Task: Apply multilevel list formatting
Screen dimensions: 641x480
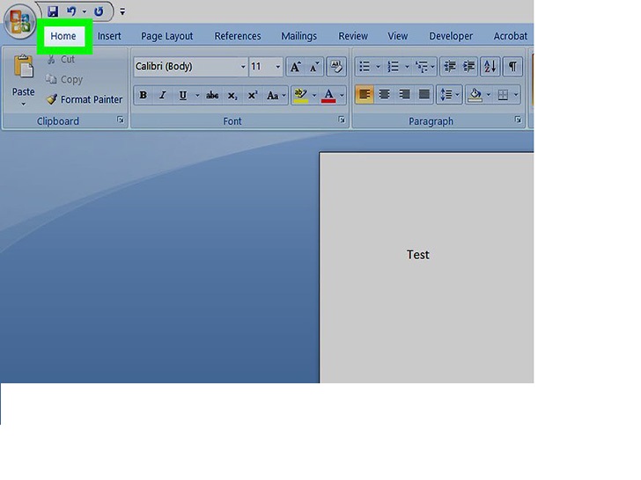Action: click(424, 67)
